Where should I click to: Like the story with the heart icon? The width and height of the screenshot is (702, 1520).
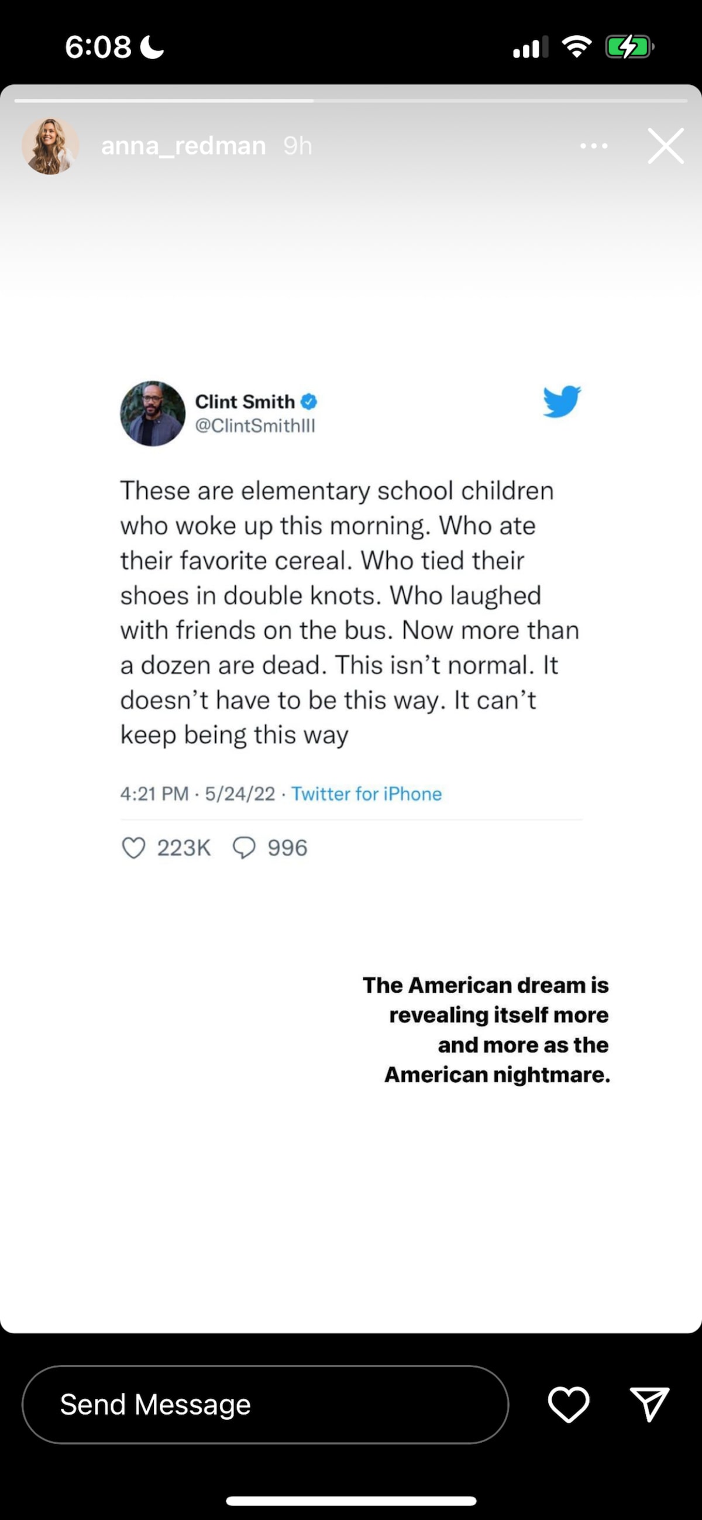[x=569, y=1404]
